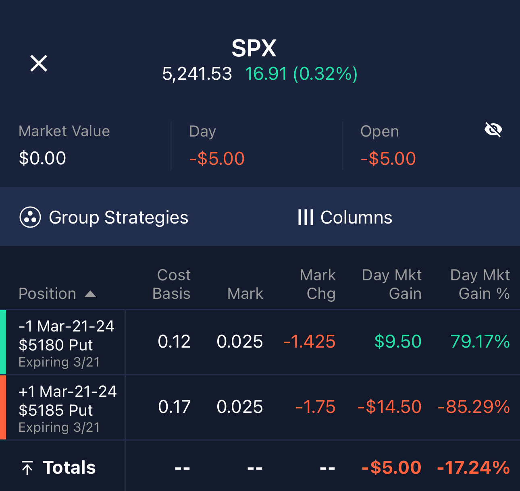Sort by Day Mkt Gain column

pos(392,284)
